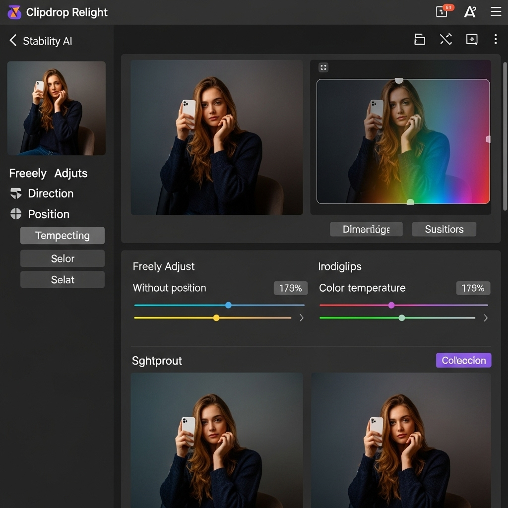The height and width of the screenshot is (508, 508).
Task: Click the Irodiglips section label
Action: point(340,266)
